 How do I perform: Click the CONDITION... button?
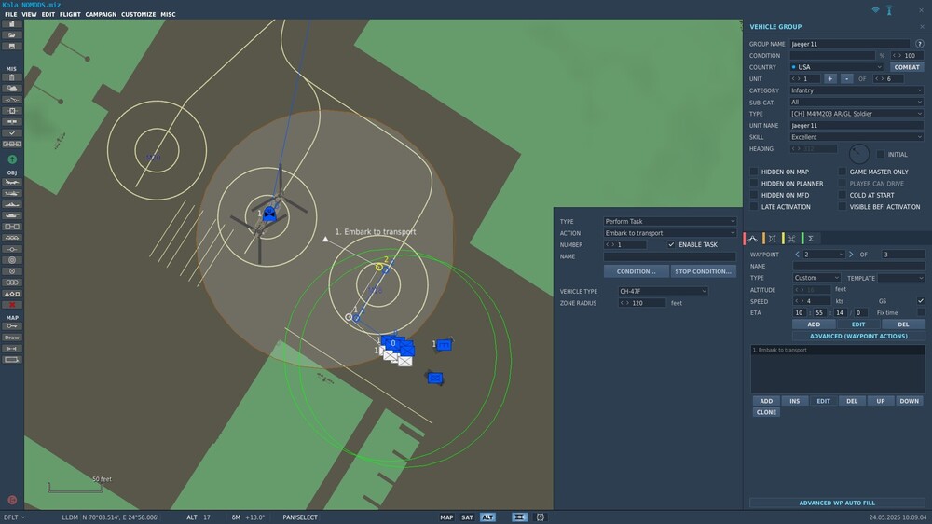point(636,271)
